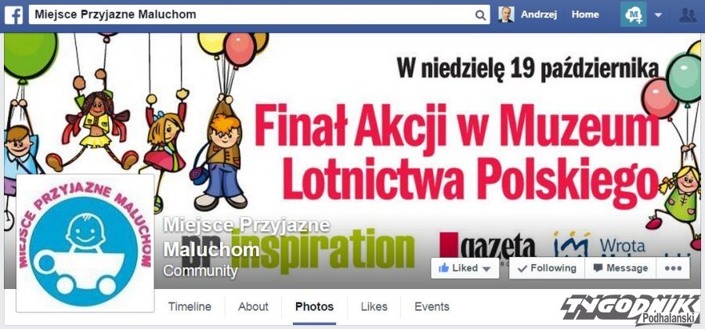Screen dimensions: 705x329
Task: Expand the top bar account dropdown arrow
Action: 658,15
